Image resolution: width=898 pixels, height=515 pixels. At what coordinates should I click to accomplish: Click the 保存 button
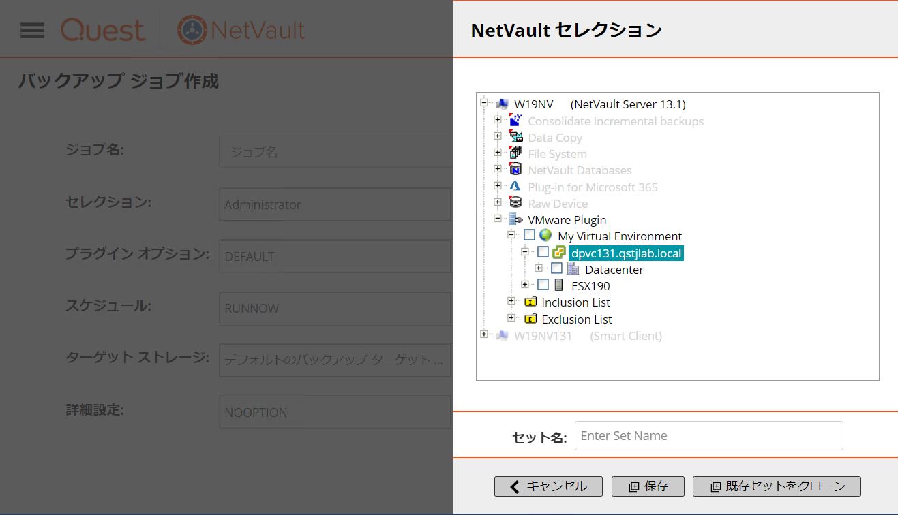(648, 486)
